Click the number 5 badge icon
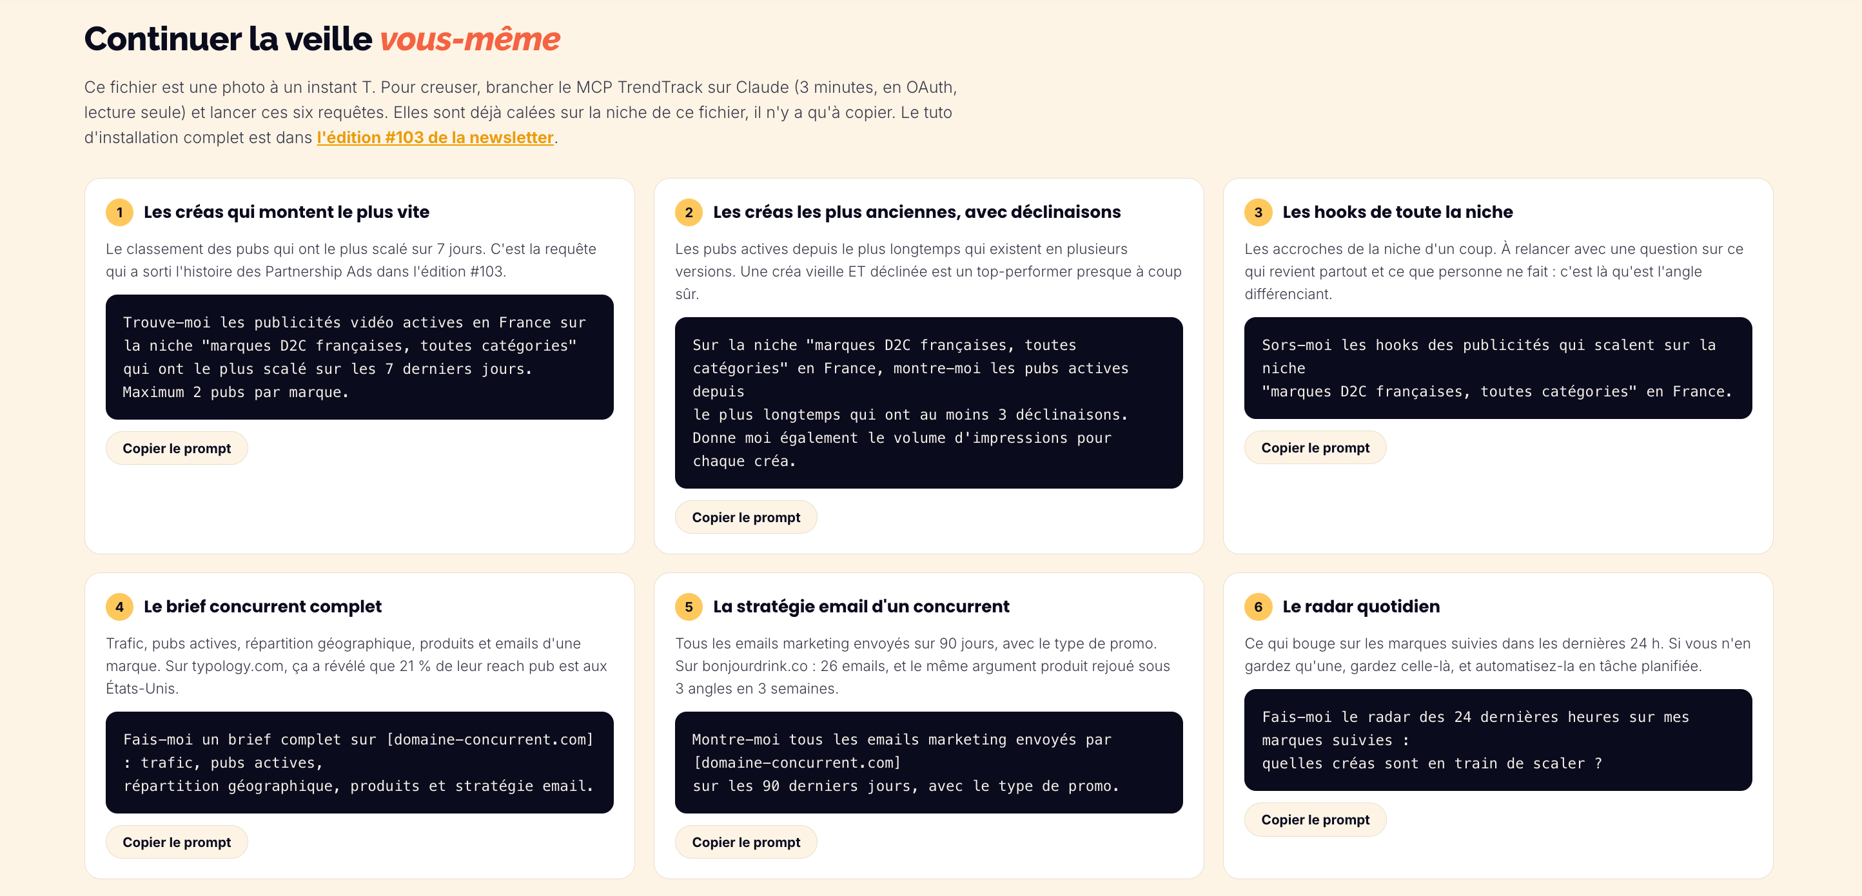 point(689,607)
